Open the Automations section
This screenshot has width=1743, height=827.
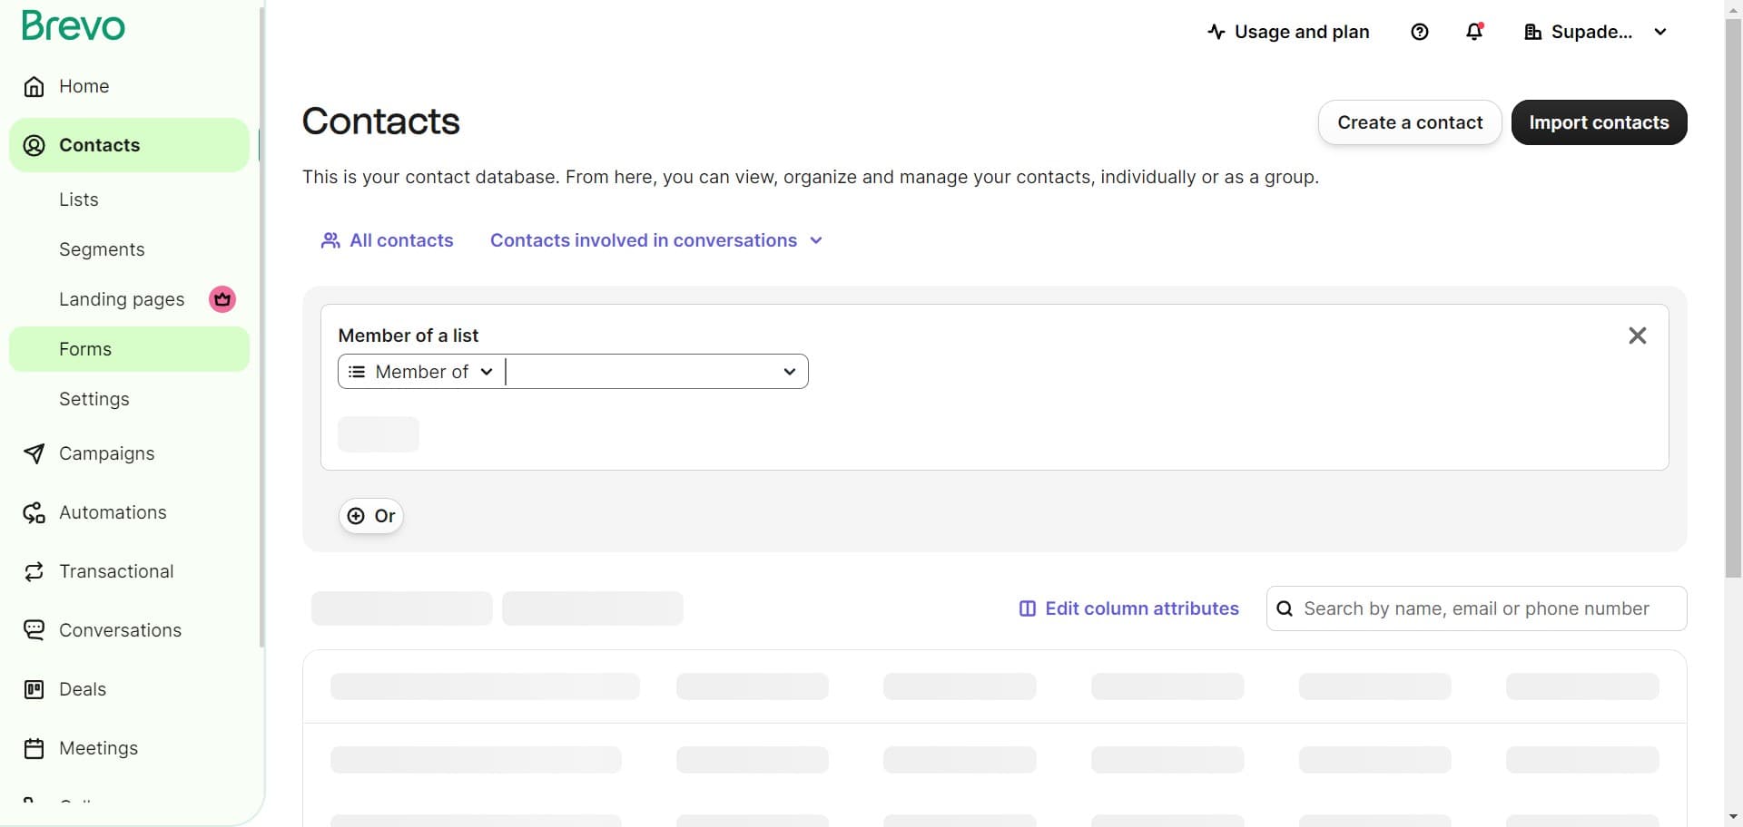[112, 512]
